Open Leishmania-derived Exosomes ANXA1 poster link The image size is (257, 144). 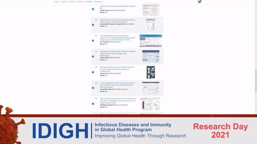tap(117, 69)
